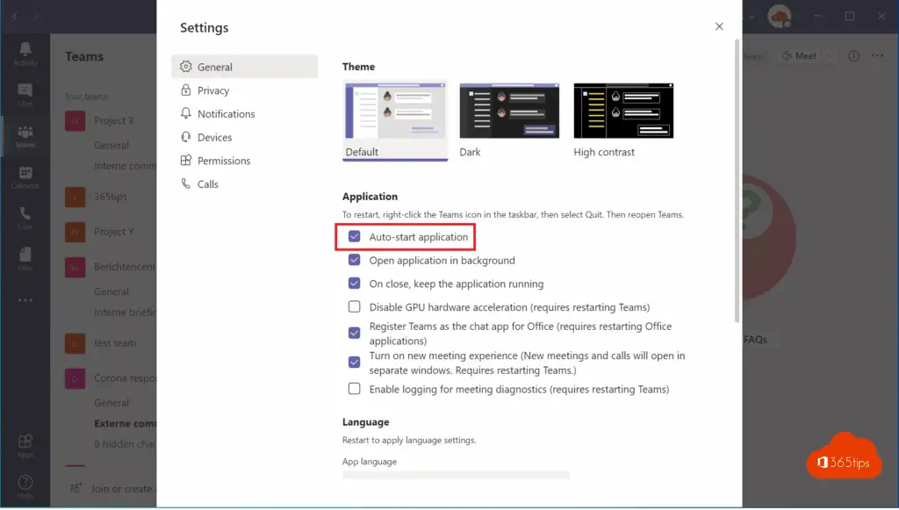Image resolution: width=899 pixels, height=510 pixels.
Task: Click the Privacy lock icon
Action: pos(186,90)
